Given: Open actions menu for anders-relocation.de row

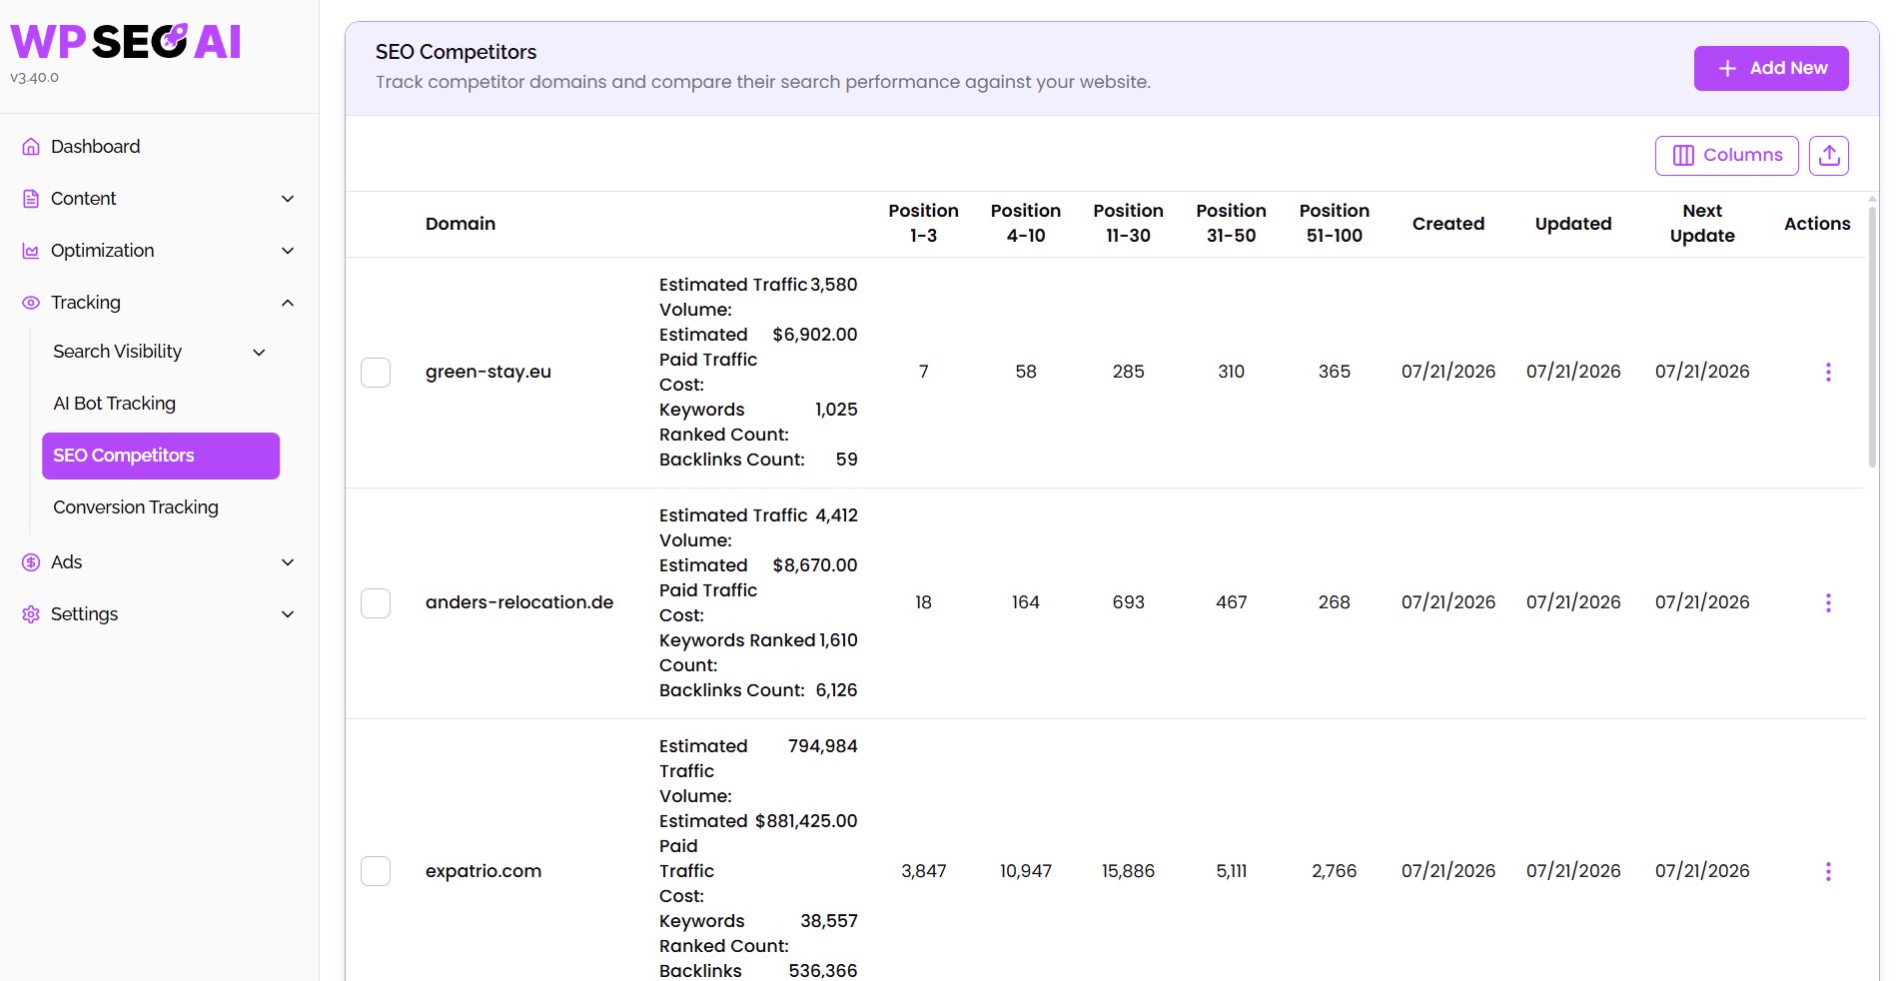Looking at the screenshot, I should [1828, 602].
